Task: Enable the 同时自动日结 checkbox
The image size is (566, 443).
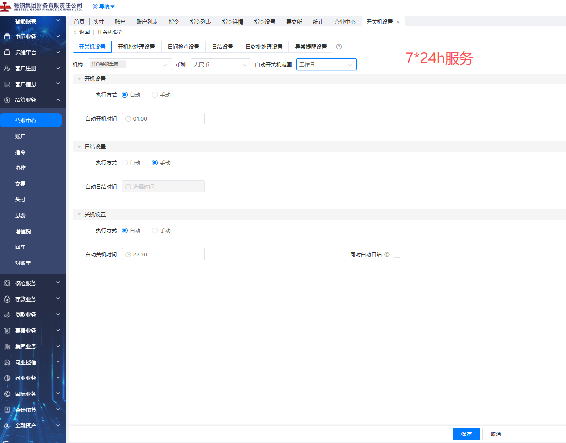Action: pyautogui.click(x=397, y=254)
